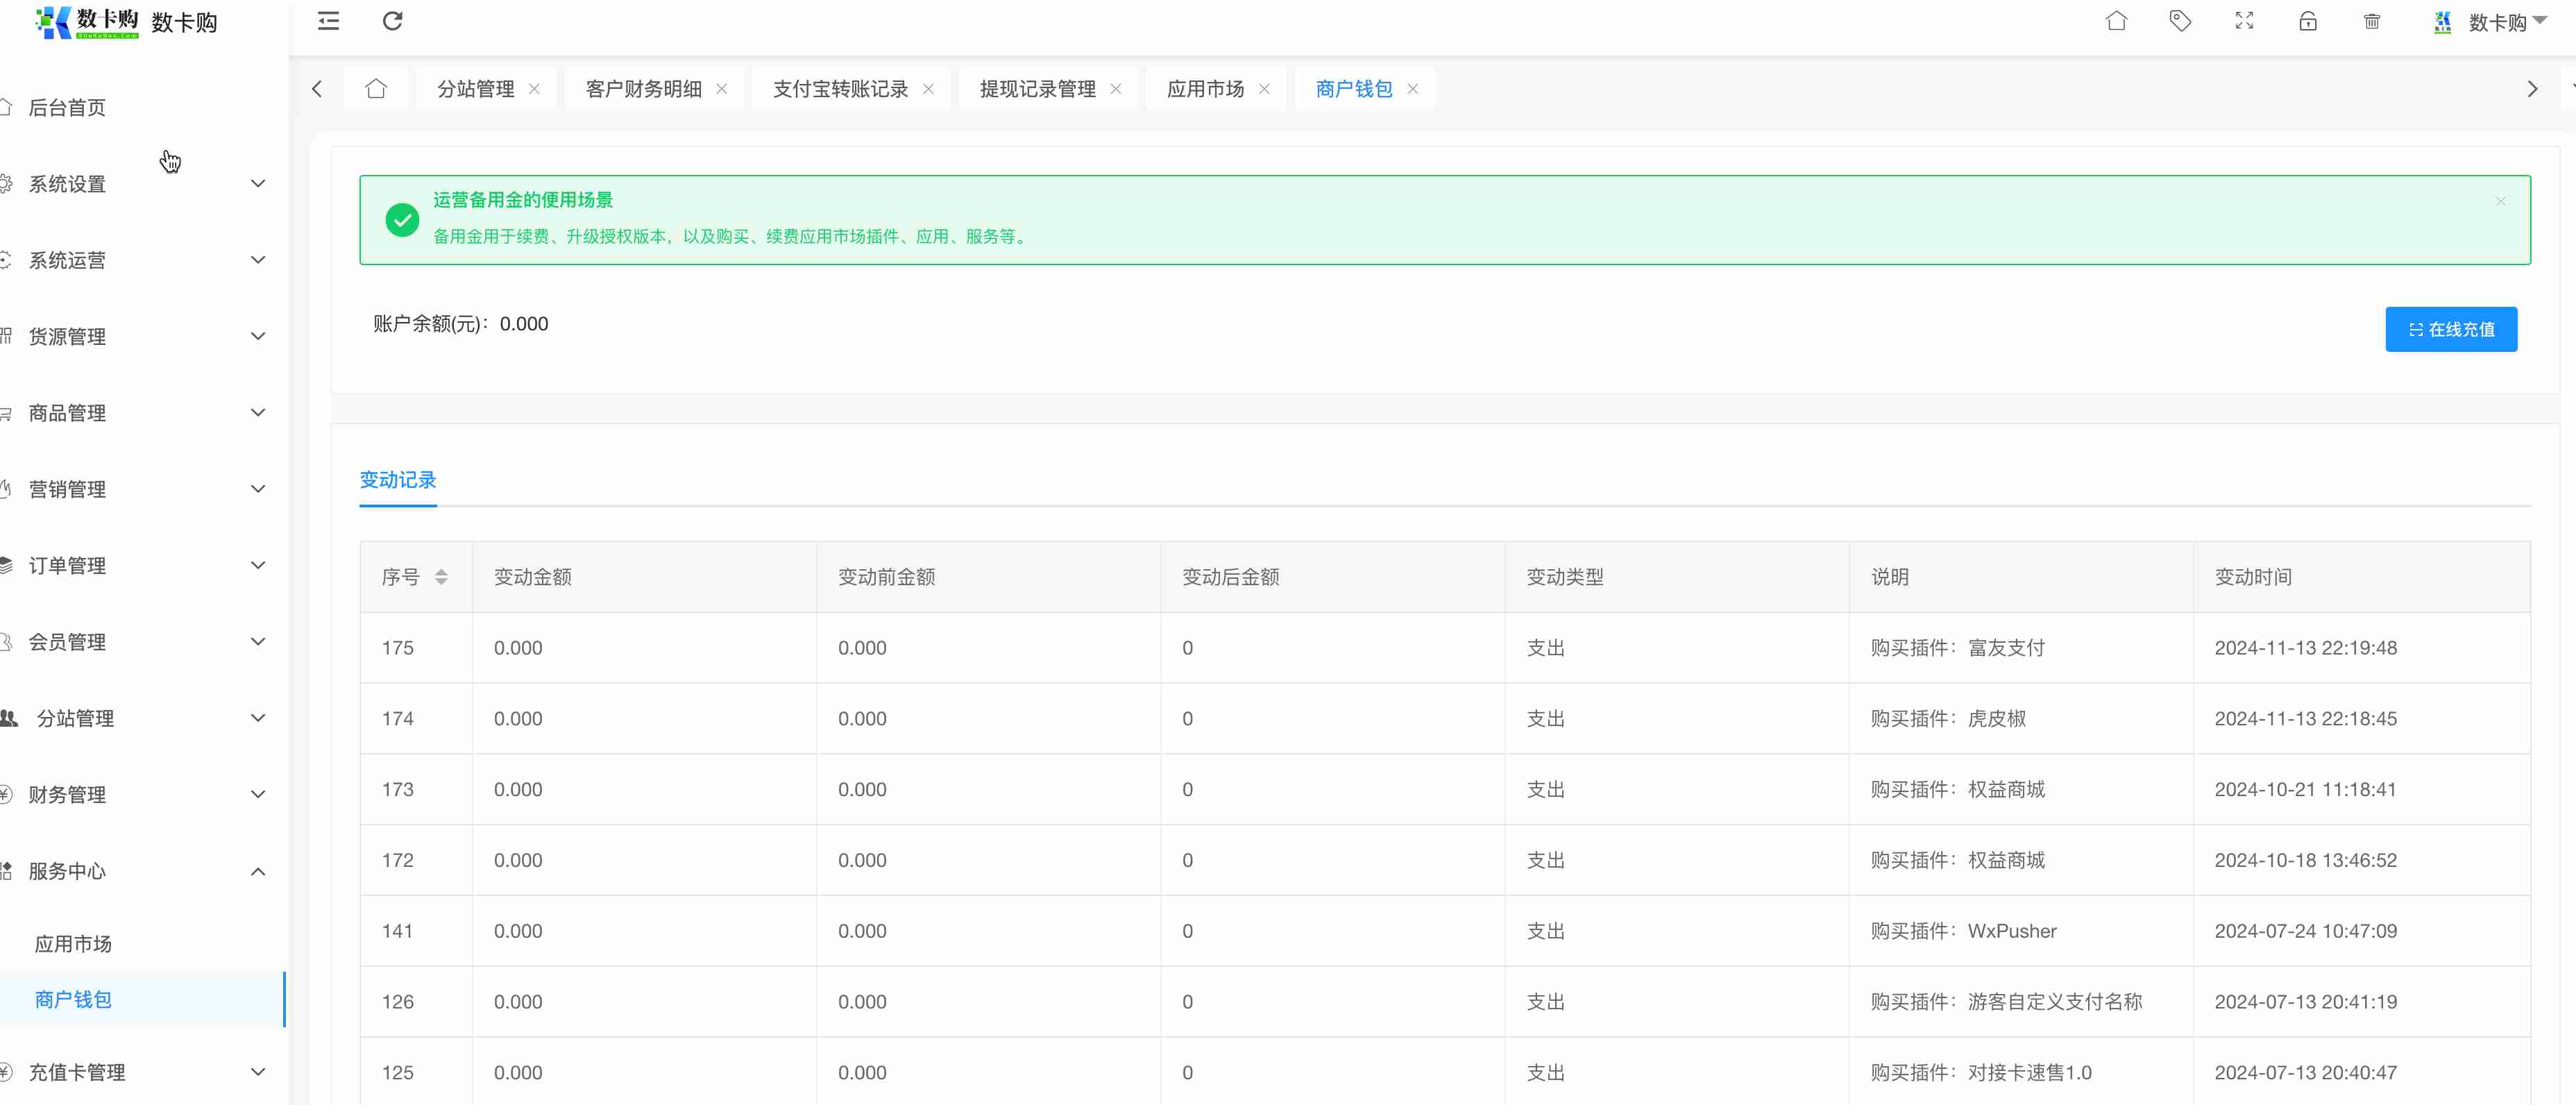Dismiss the green info alert banner
Image resolution: width=2576 pixels, height=1105 pixels.
point(2500,201)
